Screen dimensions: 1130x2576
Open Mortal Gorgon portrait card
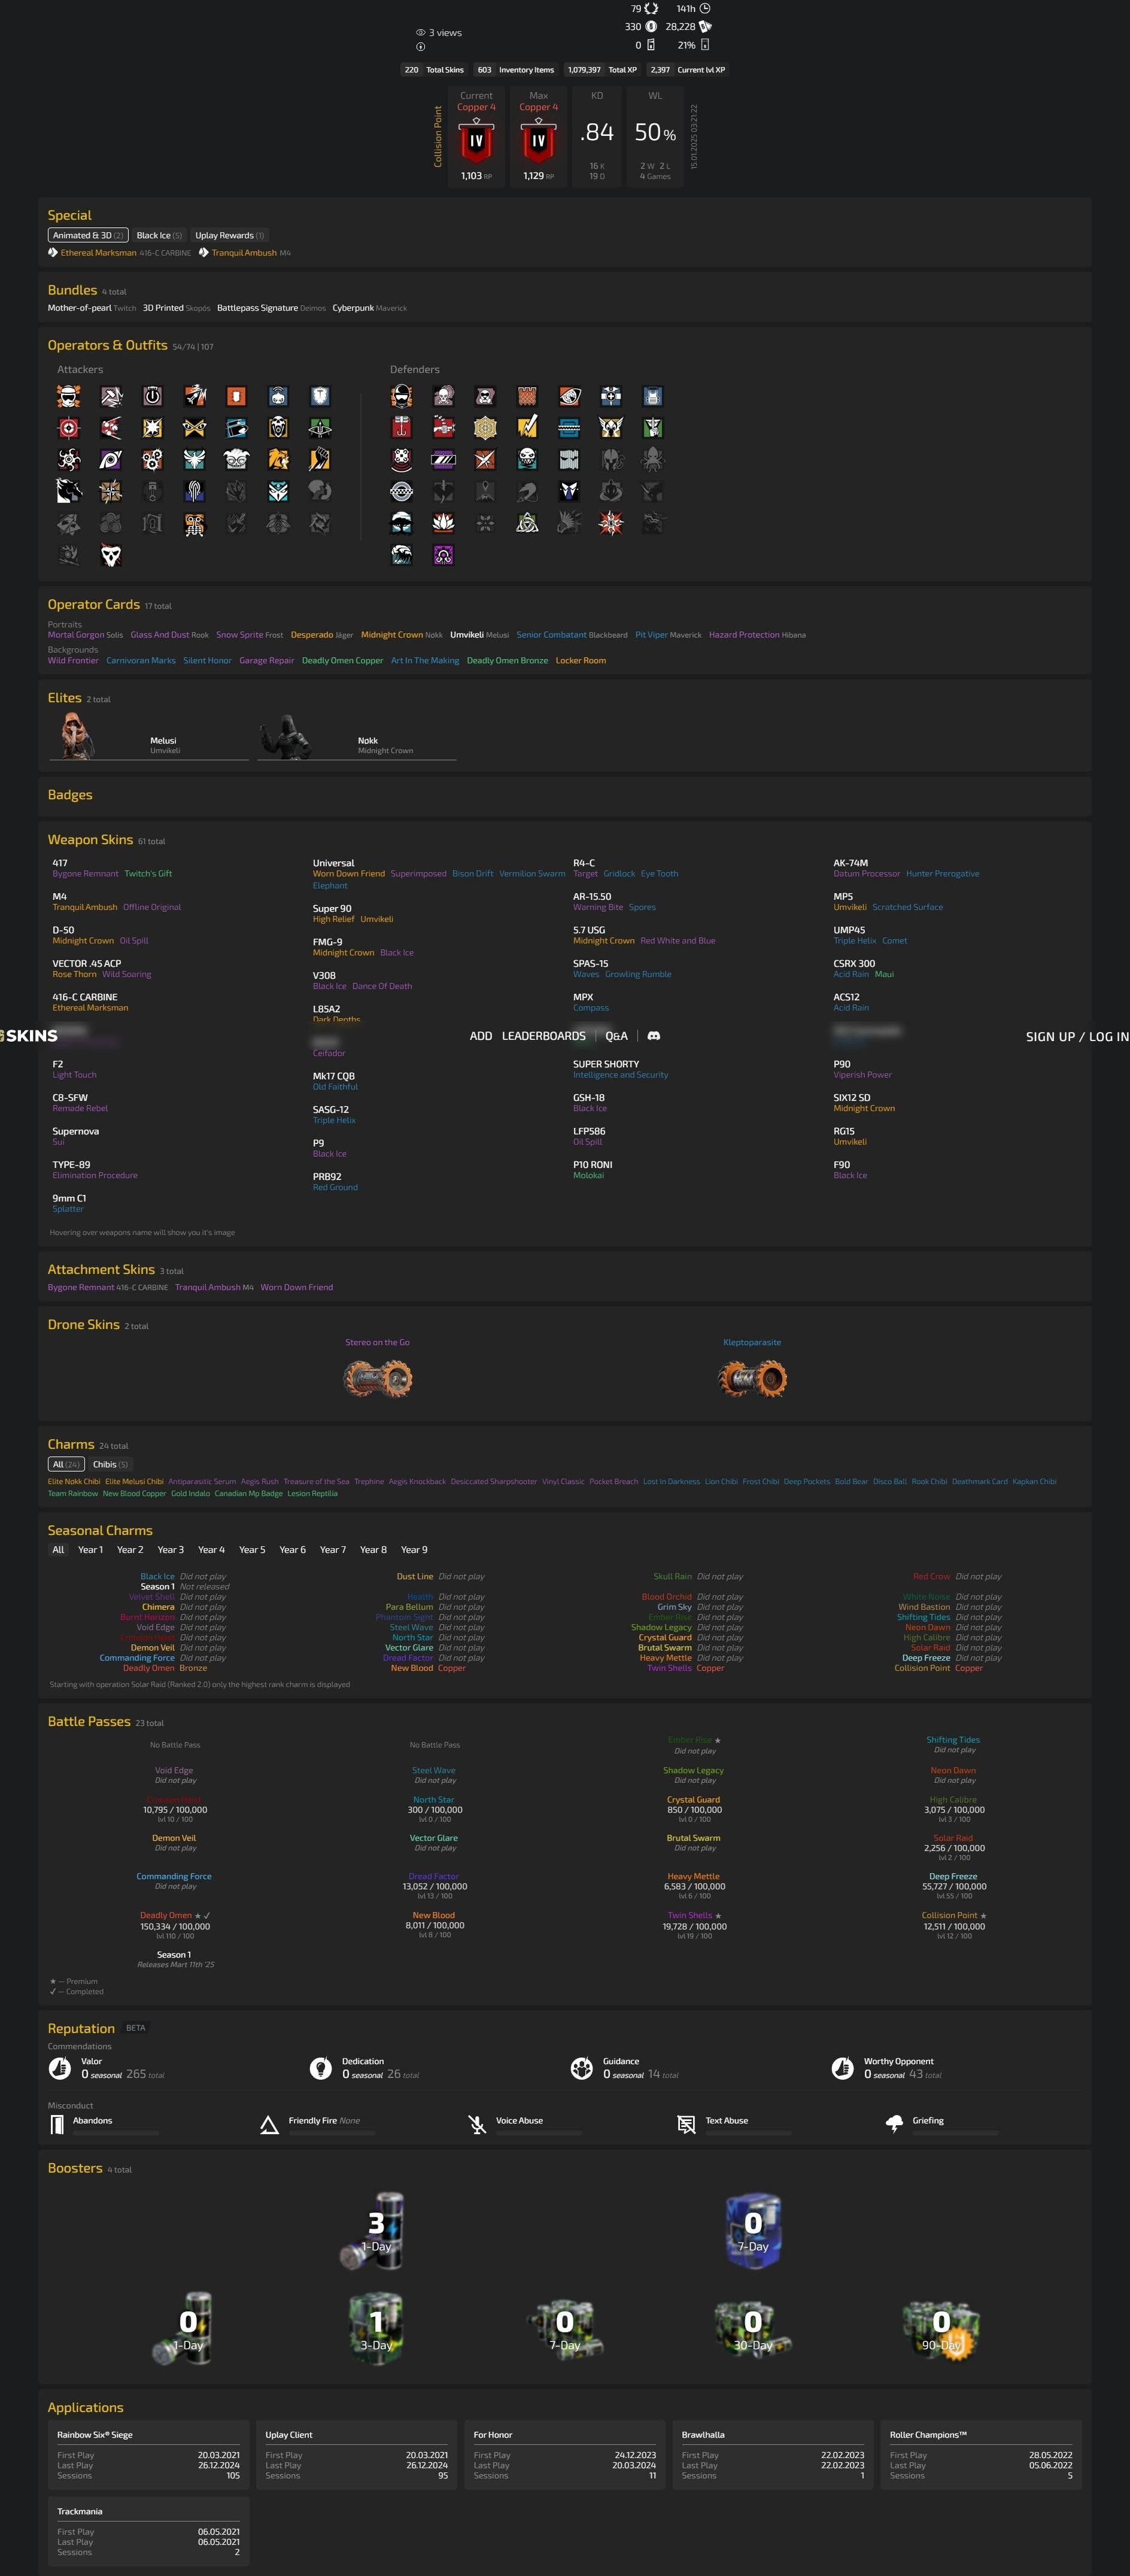(76, 635)
